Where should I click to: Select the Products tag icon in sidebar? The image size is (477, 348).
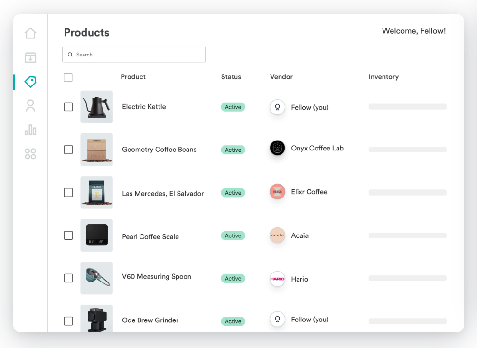tap(30, 82)
